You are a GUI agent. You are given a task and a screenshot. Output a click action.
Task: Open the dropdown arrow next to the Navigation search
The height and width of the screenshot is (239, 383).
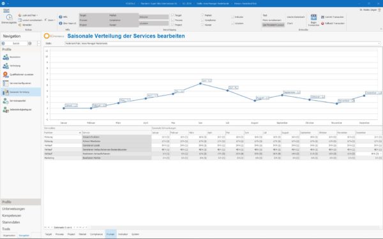39,43
